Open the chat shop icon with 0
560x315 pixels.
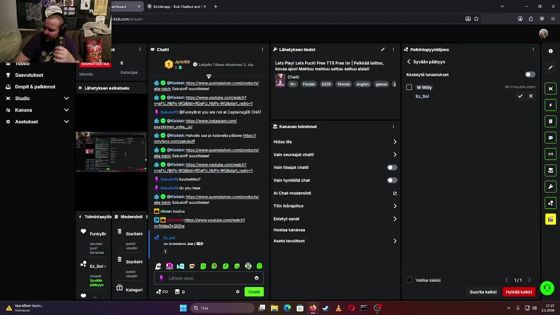[x=180, y=292]
